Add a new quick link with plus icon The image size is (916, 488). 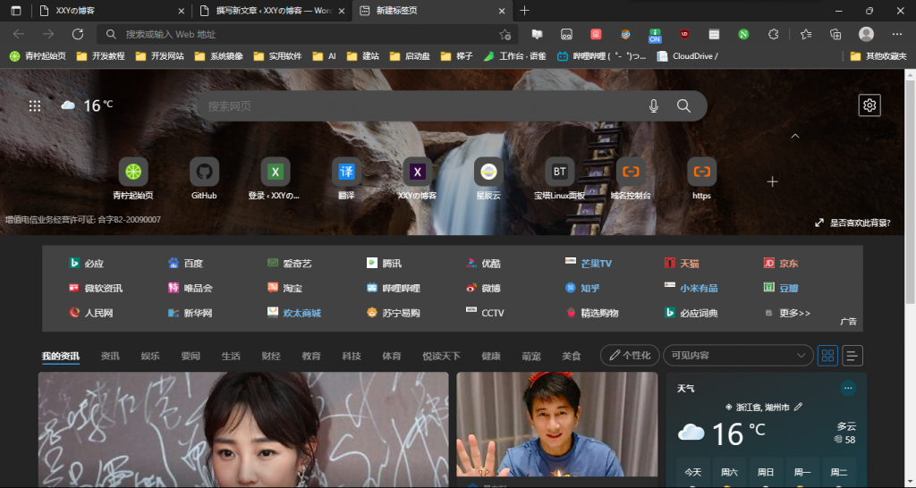(x=773, y=181)
